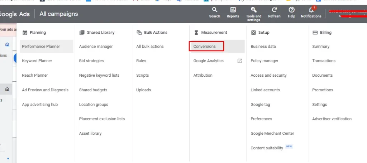The height and width of the screenshot is (163, 367).
Task: Open Linked accounts
Action: (265, 90)
